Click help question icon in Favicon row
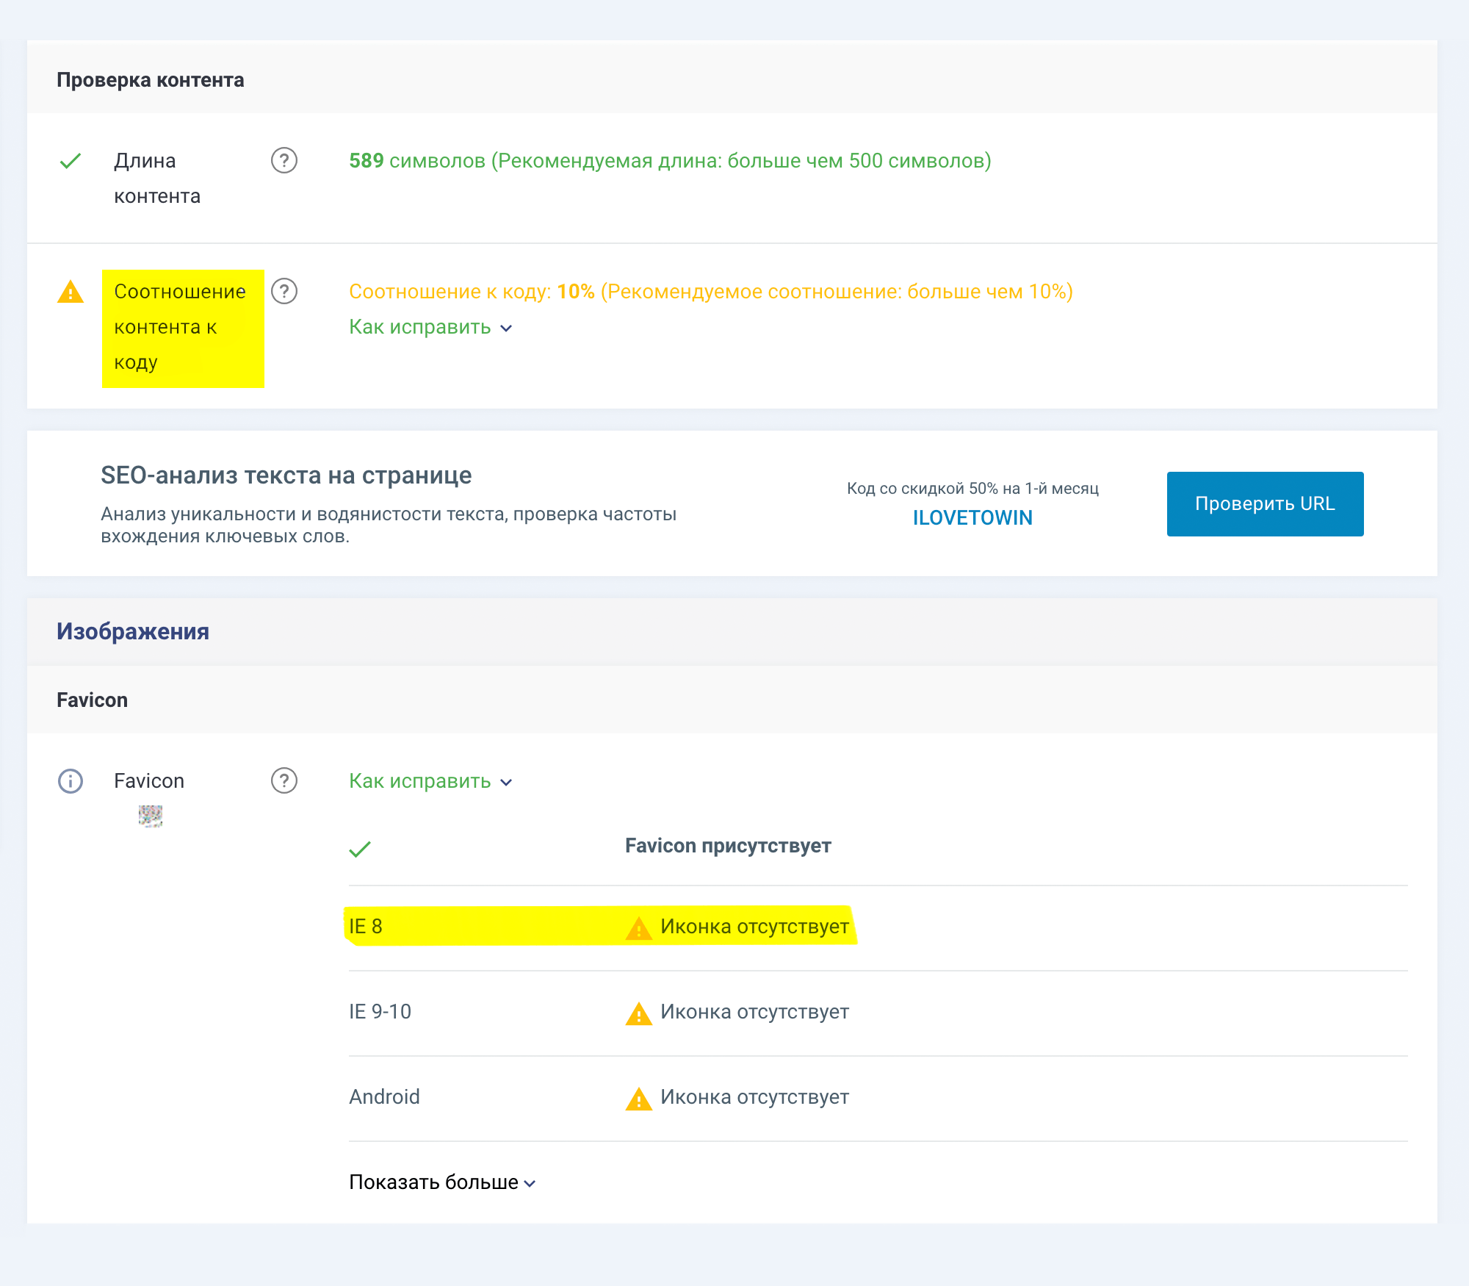This screenshot has width=1469, height=1286. coord(284,780)
